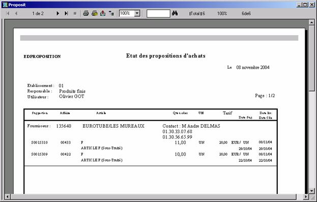The image size is (317, 202).
Task: Jump to the last report page
Action: [x=66, y=14]
